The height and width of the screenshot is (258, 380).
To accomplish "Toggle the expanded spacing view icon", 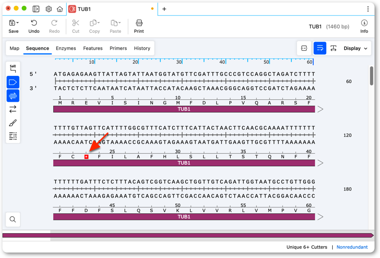I will click(333, 48).
